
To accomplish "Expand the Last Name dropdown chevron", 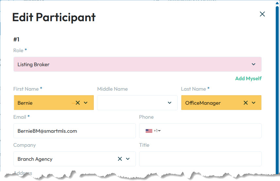I will [x=254, y=103].
